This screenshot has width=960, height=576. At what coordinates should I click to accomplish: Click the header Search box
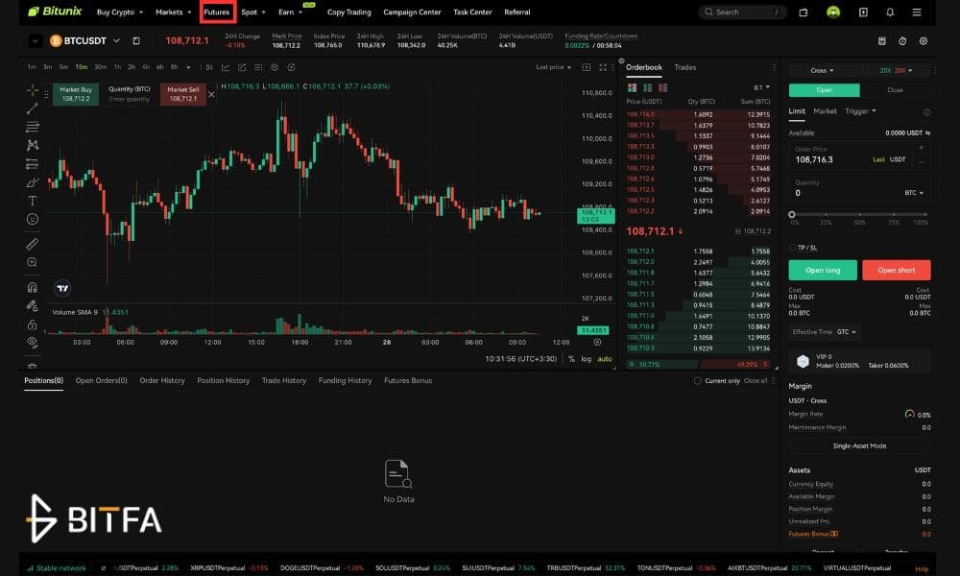click(742, 12)
